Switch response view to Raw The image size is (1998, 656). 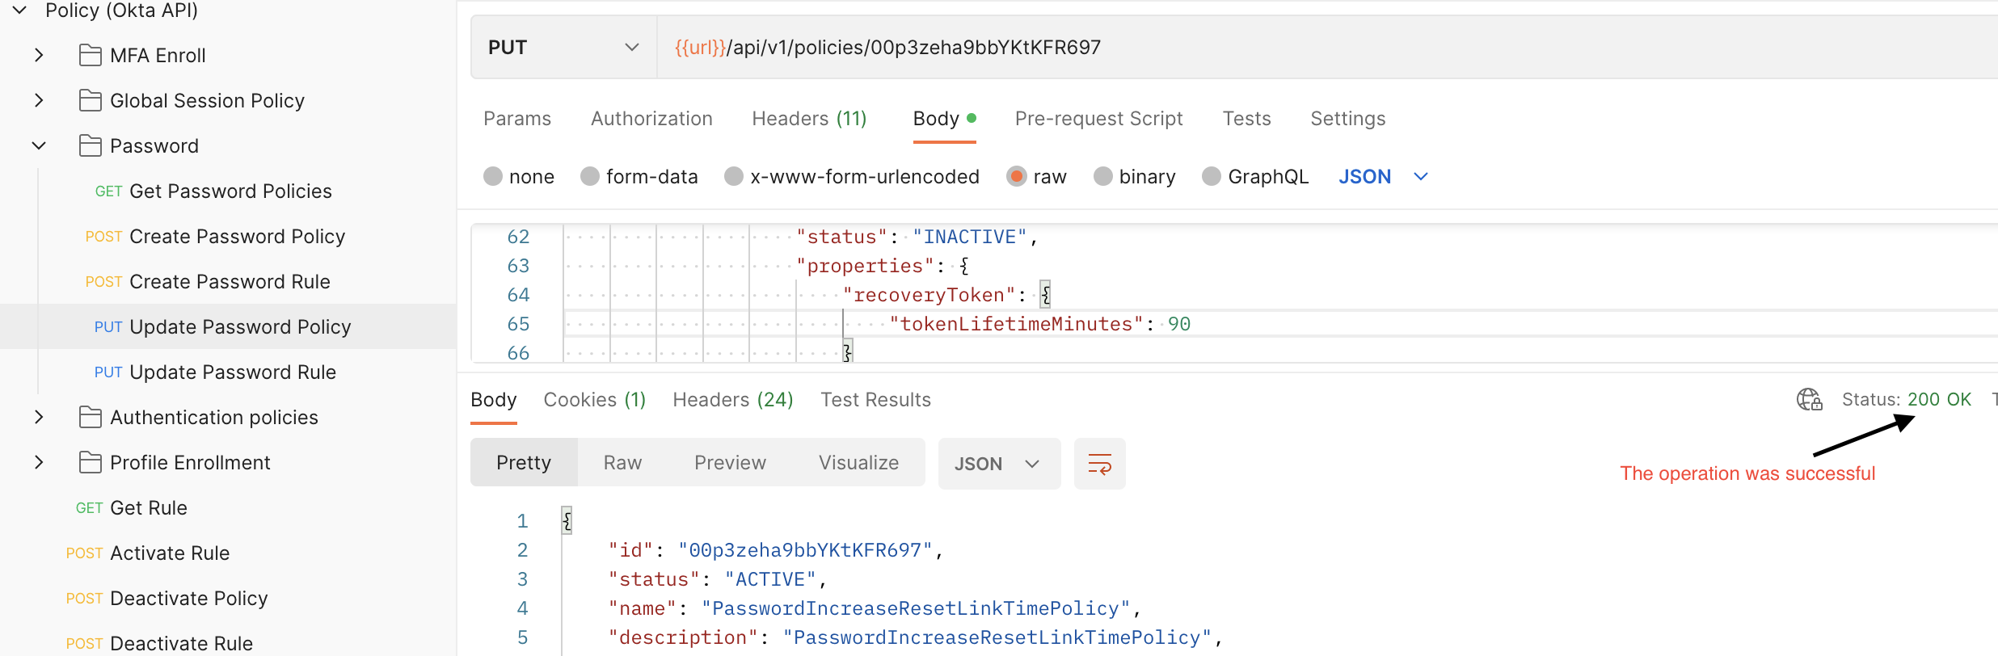(622, 463)
